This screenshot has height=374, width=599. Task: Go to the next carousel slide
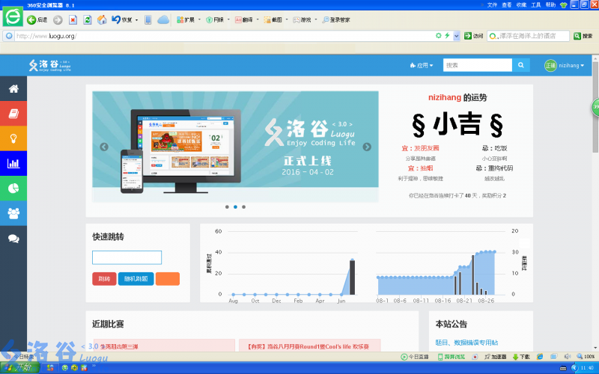367,147
